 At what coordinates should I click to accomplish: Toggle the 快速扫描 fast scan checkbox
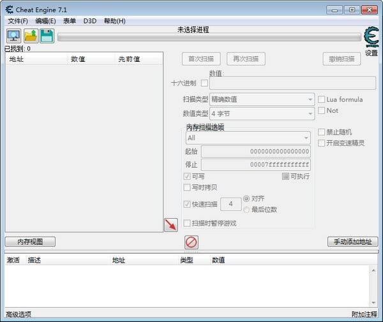(x=187, y=204)
